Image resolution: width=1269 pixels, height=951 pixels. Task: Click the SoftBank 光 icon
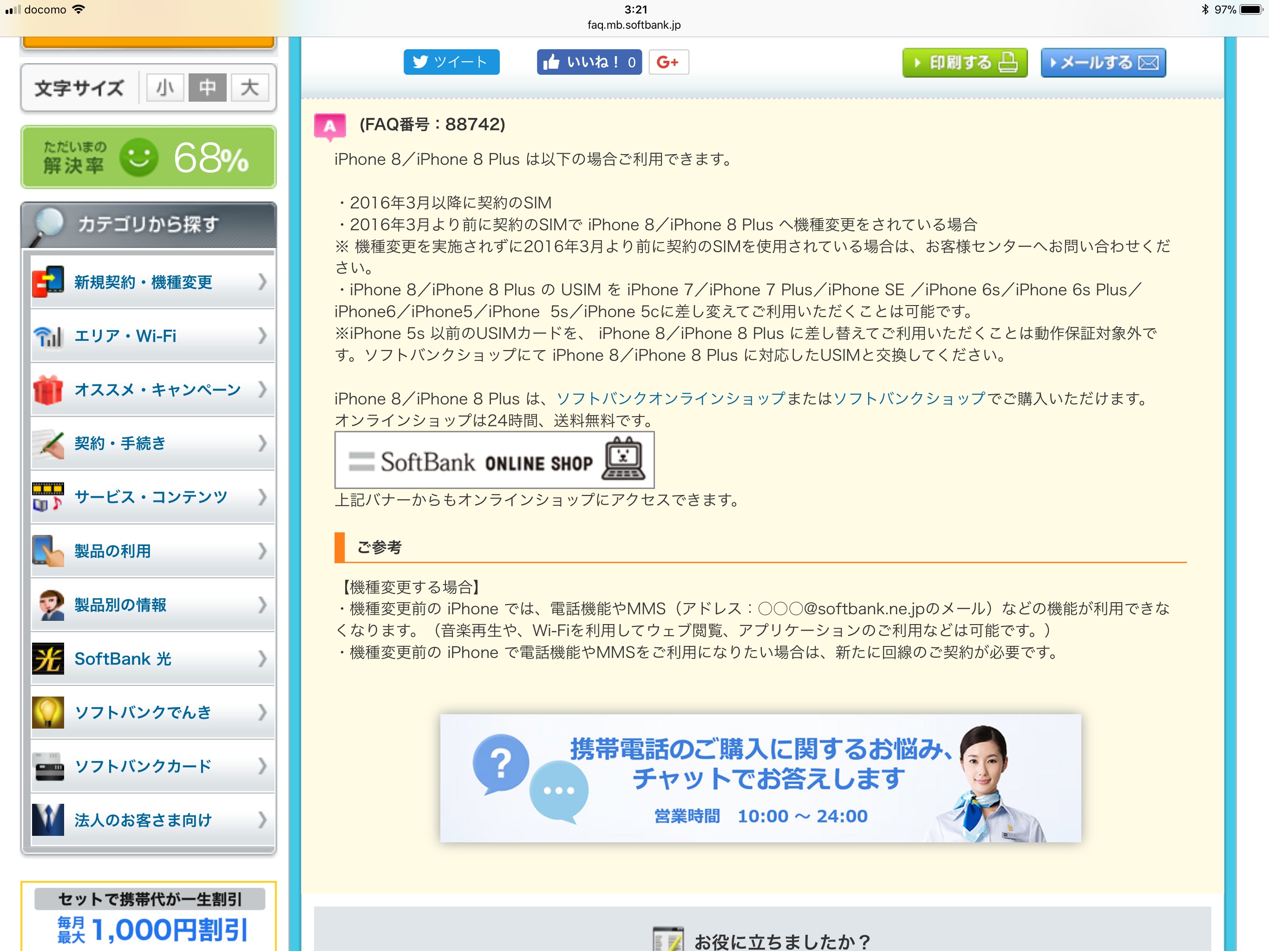coord(48,658)
